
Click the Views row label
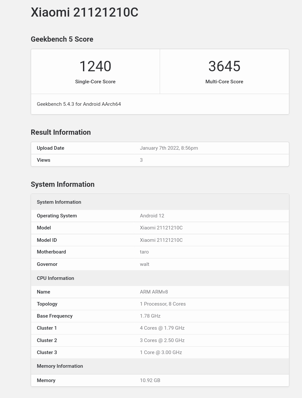pyautogui.click(x=44, y=160)
